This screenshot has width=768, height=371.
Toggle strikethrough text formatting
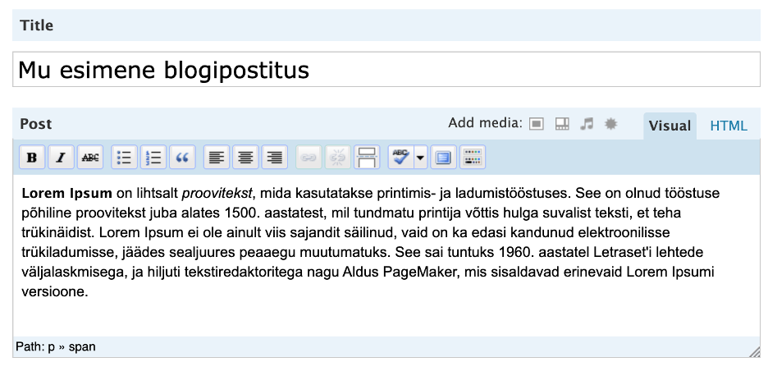(90, 158)
